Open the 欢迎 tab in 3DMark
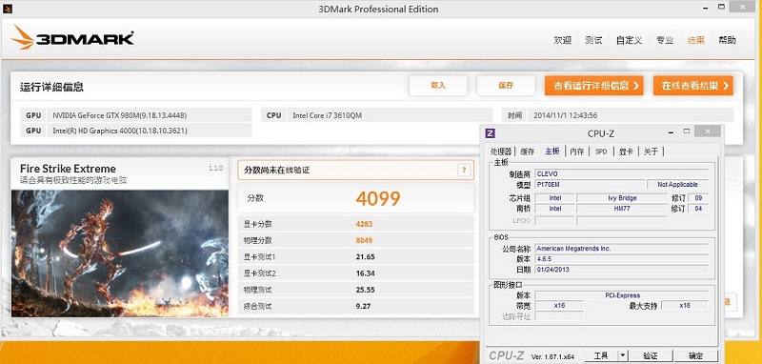Viewport: 762px width, 364px height. pos(563,40)
